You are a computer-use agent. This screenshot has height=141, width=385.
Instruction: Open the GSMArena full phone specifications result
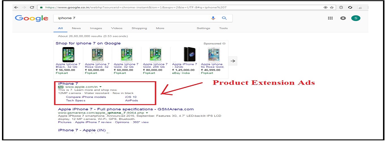[x=126, y=109]
